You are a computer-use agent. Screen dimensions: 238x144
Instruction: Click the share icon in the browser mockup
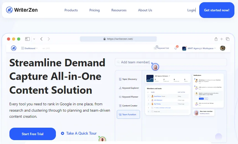[216, 39]
